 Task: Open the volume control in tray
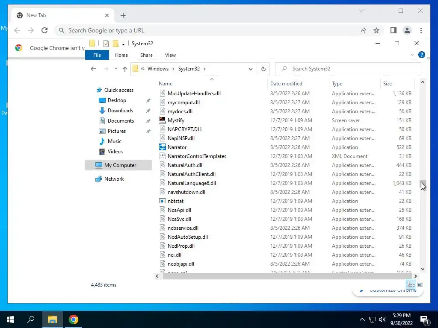(x=382, y=319)
